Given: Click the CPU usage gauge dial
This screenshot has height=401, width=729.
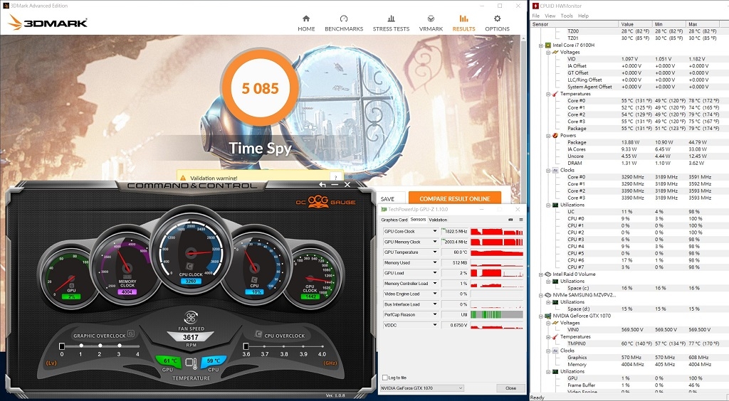Looking at the screenshot, I should pyautogui.click(x=254, y=267).
